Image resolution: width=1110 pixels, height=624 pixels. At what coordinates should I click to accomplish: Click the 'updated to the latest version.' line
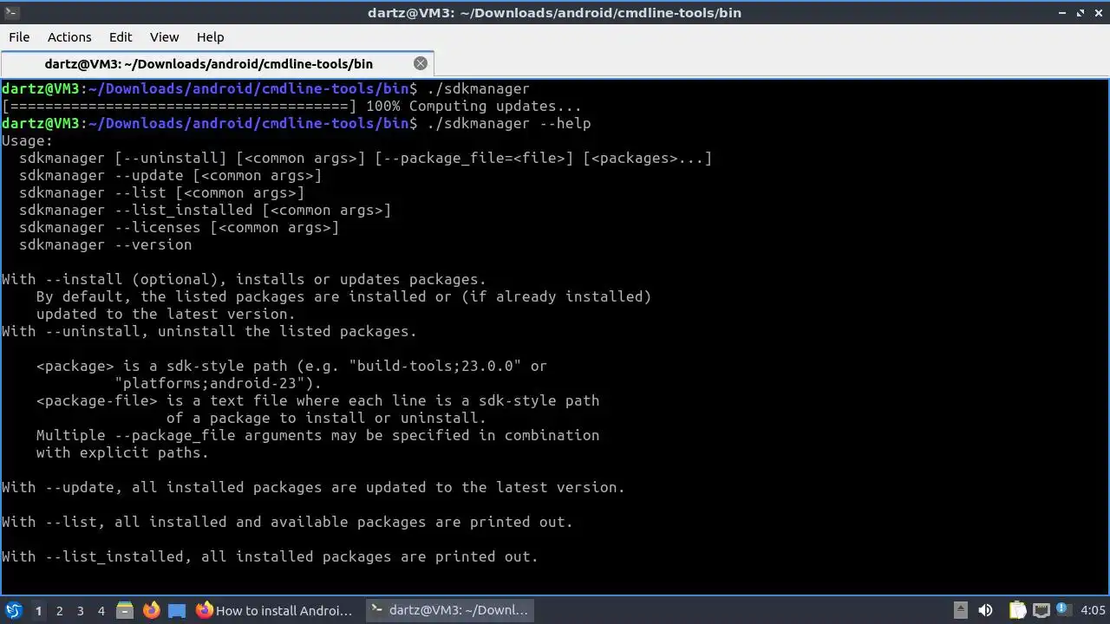[166, 314]
